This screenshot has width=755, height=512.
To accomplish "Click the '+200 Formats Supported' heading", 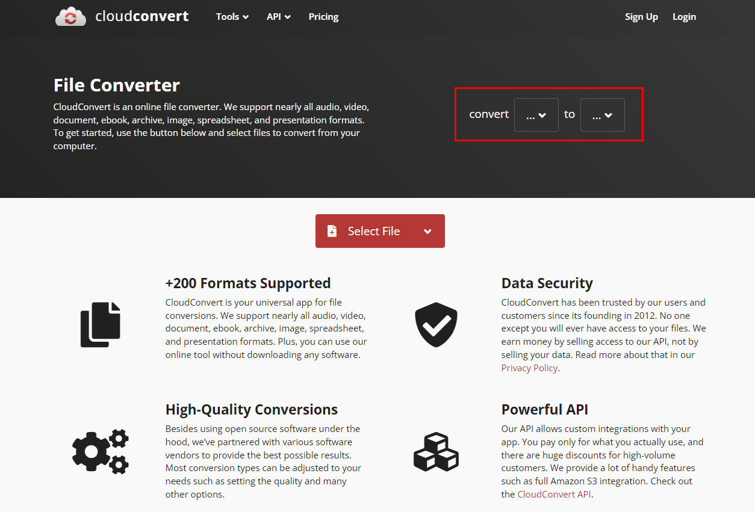I will coord(248,283).
